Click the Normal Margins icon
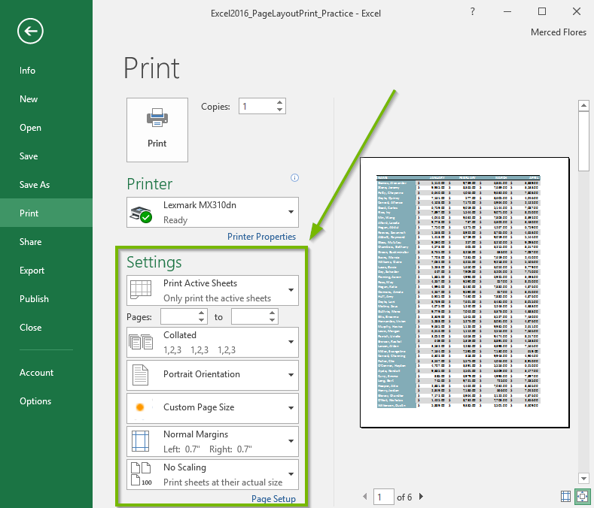The height and width of the screenshot is (508, 594). click(x=140, y=441)
